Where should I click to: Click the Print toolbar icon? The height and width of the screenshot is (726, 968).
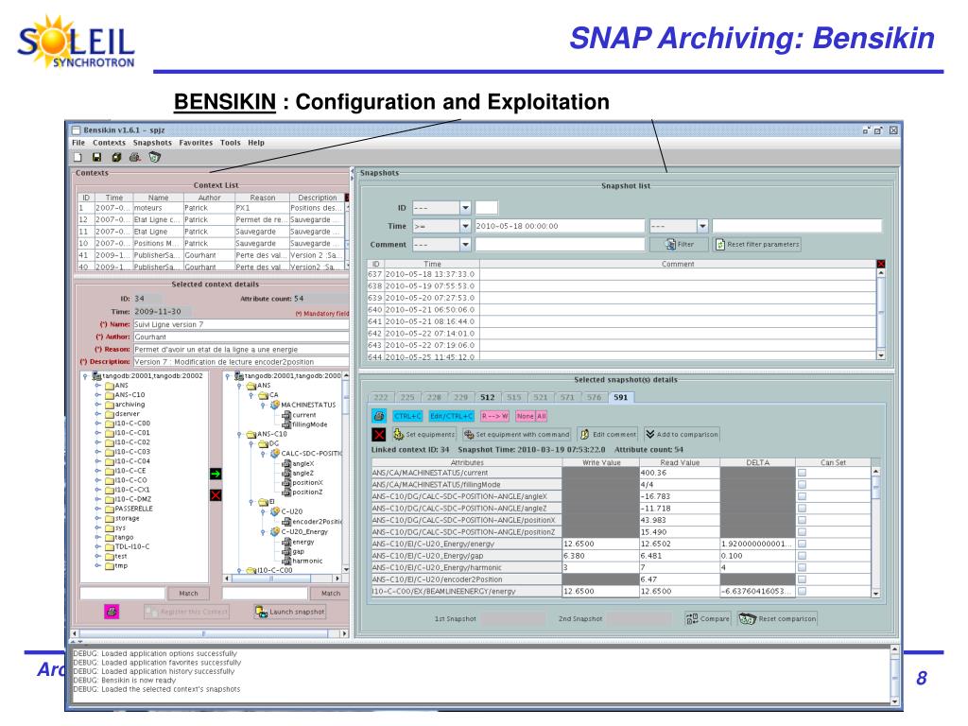(x=134, y=158)
